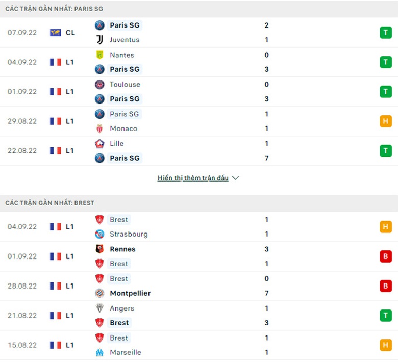Click the Strasbourg club crest icon

point(99,234)
